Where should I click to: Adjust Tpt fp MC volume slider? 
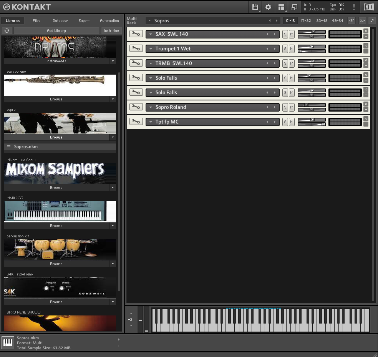tap(312, 120)
